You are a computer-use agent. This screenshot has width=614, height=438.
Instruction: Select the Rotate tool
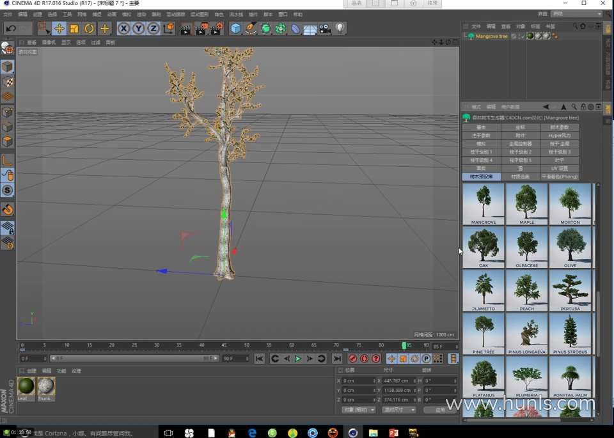[x=90, y=29]
